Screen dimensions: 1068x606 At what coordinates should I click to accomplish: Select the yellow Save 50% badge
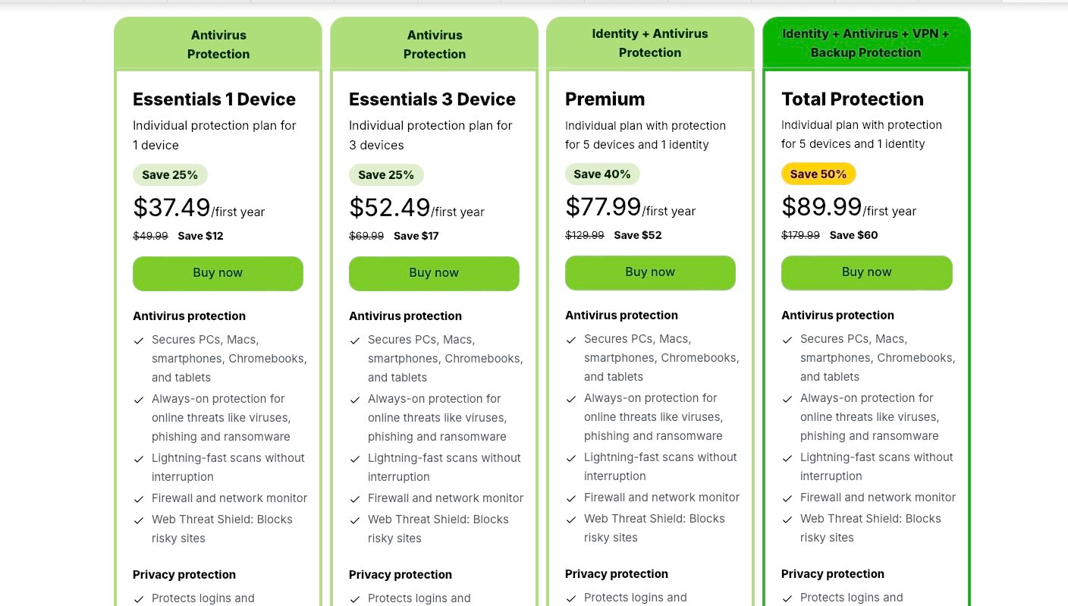(x=818, y=174)
